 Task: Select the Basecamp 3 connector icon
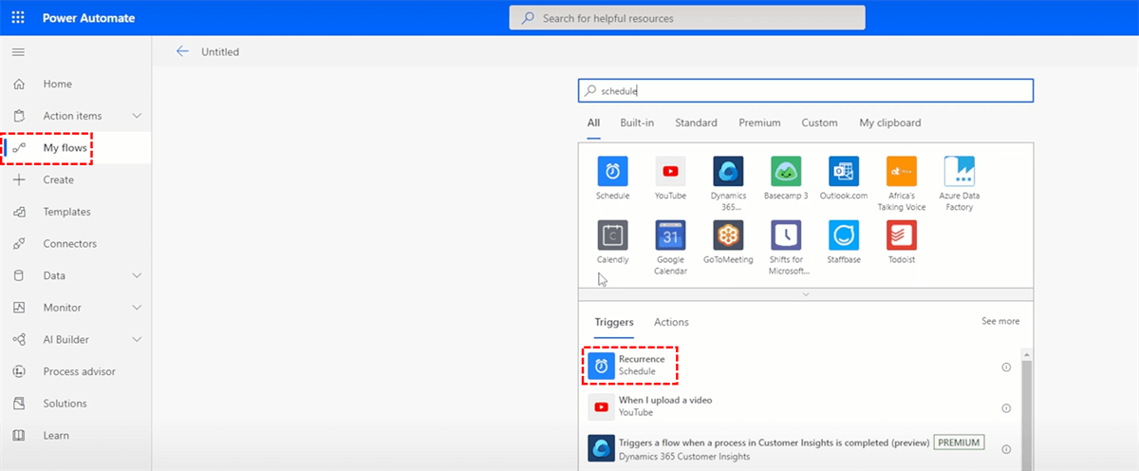click(x=786, y=171)
